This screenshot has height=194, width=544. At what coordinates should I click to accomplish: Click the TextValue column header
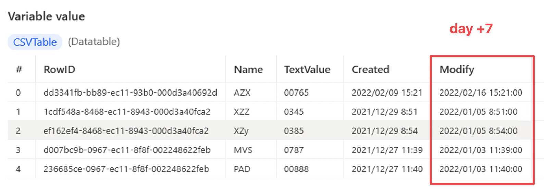(x=307, y=69)
